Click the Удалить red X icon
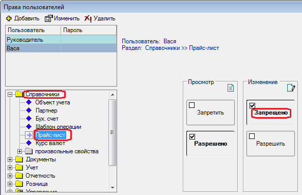The height and width of the screenshot is (195, 302). (88, 18)
